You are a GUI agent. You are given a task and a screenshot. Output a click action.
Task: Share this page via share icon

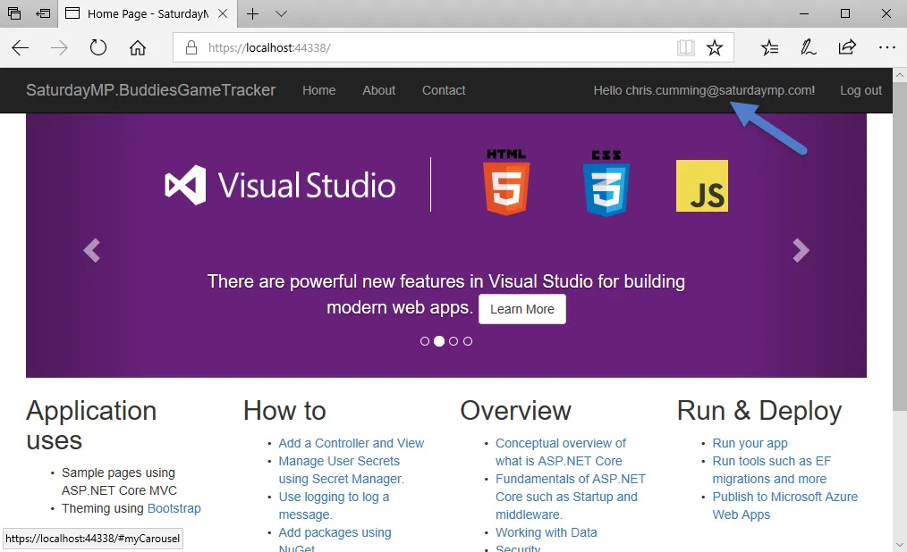(x=847, y=47)
